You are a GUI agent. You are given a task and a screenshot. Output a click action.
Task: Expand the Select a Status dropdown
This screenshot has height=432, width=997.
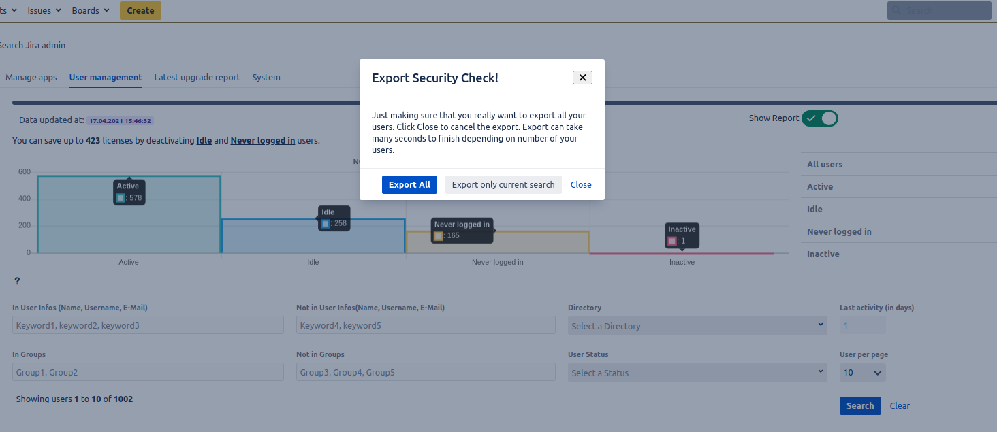point(697,373)
